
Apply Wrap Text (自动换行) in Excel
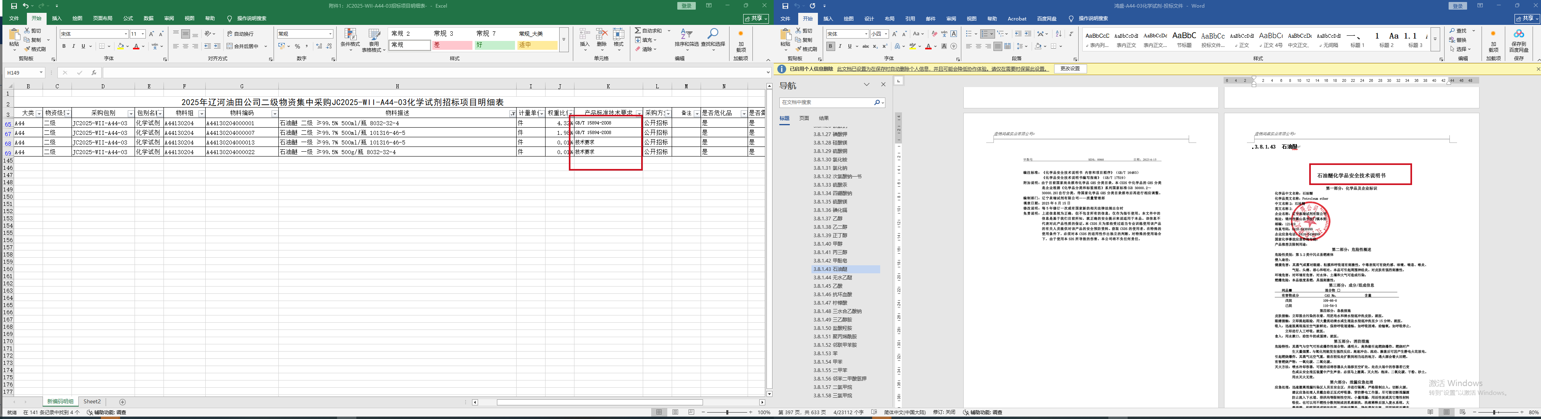[241, 34]
